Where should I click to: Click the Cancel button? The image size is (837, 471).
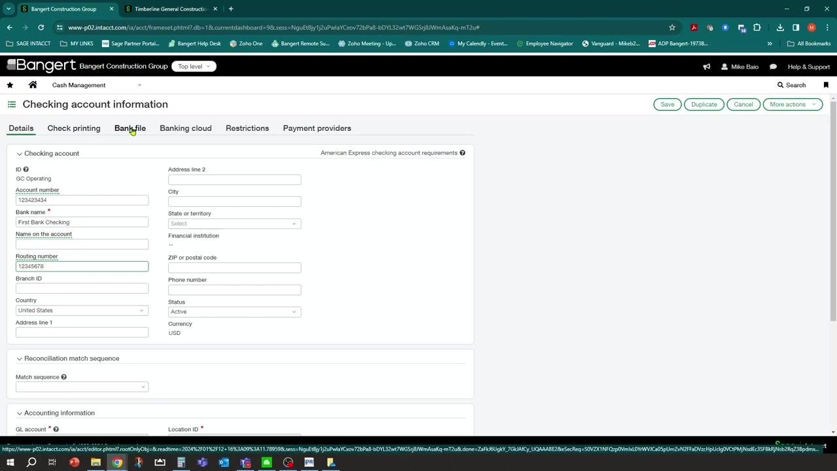click(x=743, y=105)
